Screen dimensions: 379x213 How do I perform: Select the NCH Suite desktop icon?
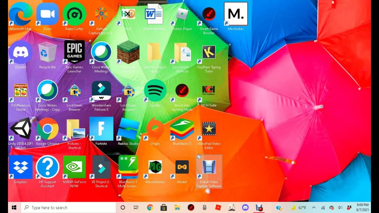pos(209,91)
